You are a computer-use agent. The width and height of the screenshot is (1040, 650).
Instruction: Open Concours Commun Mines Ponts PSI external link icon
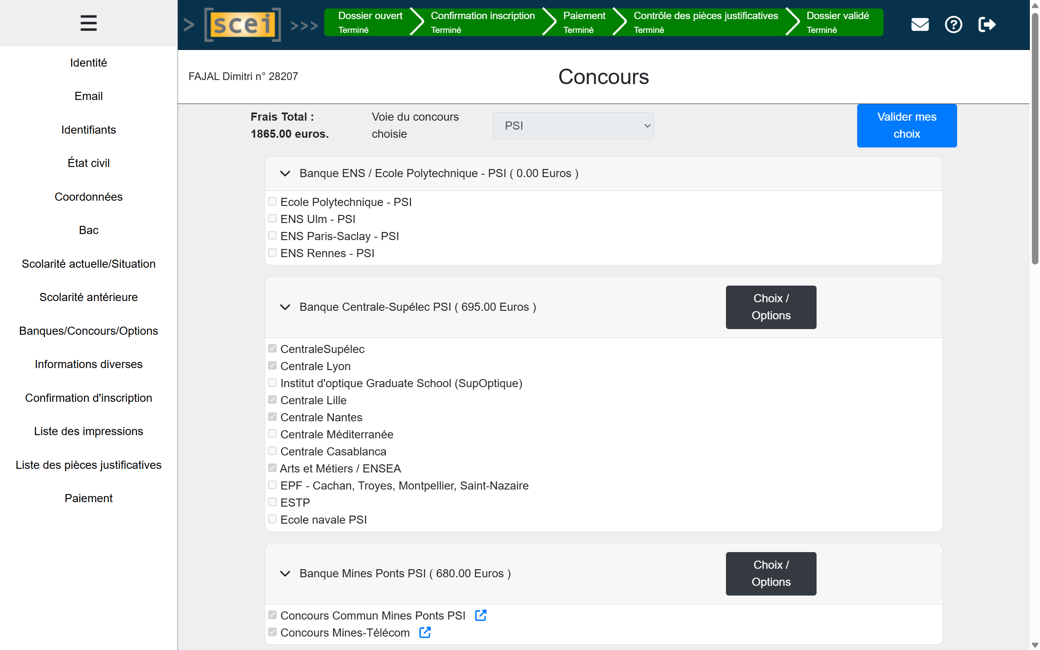pyautogui.click(x=481, y=615)
